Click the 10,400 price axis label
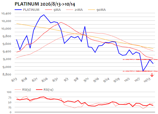 click(x=6, y=13)
